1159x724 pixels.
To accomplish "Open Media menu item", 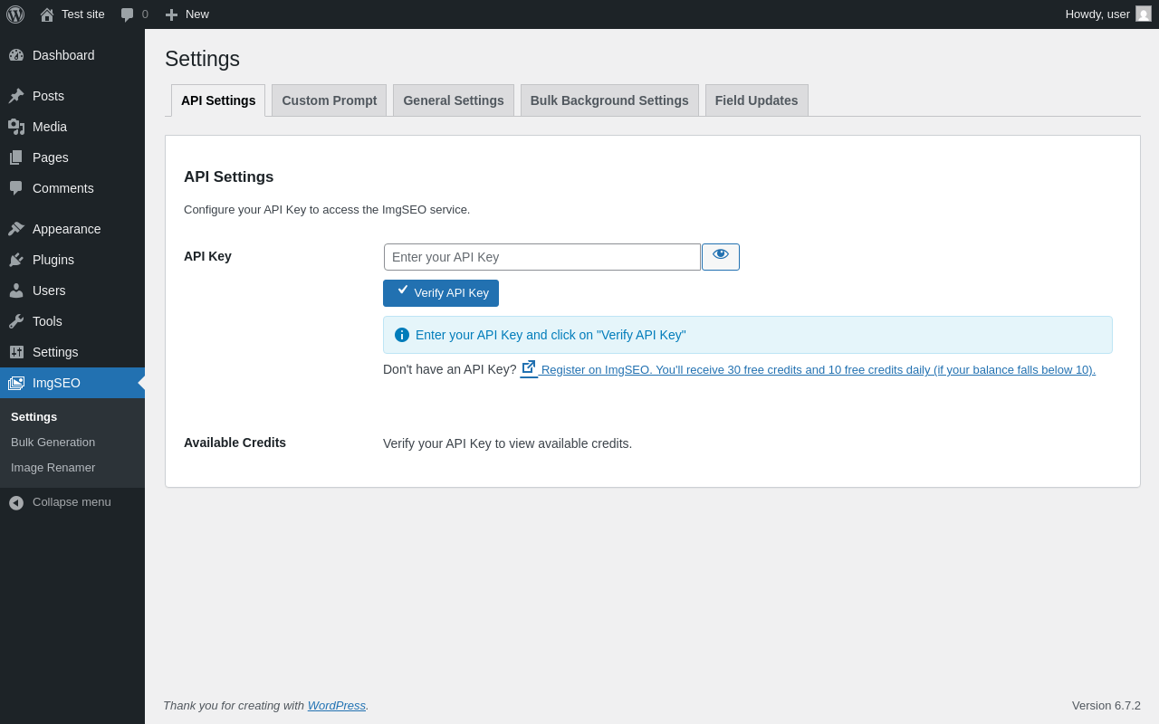I will coord(72,127).
